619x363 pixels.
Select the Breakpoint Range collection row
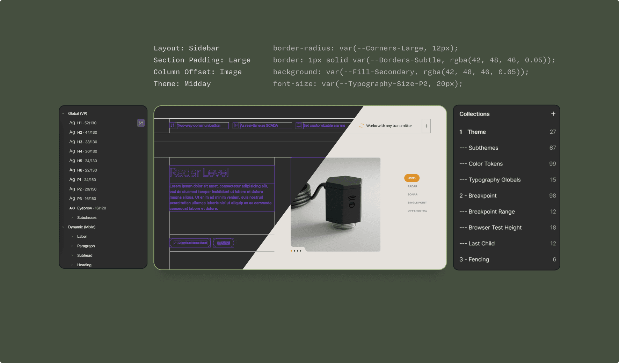(x=507, y=212)
